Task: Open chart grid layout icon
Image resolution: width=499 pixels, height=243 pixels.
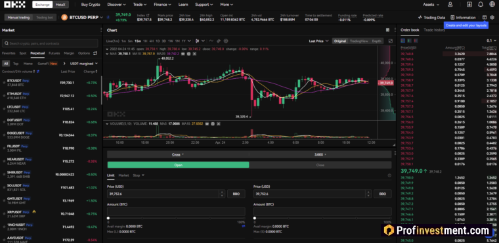Action: pos(387,30)
